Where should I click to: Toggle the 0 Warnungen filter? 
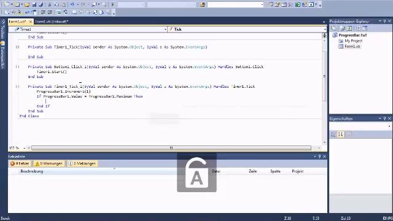tap(49, 164)
